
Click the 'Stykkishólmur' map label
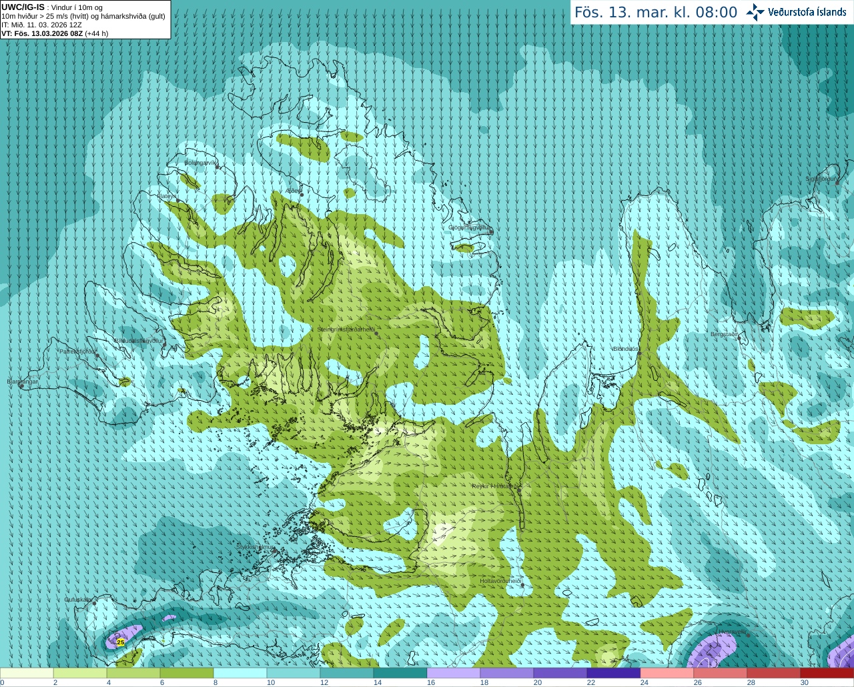tap(256, 547)
